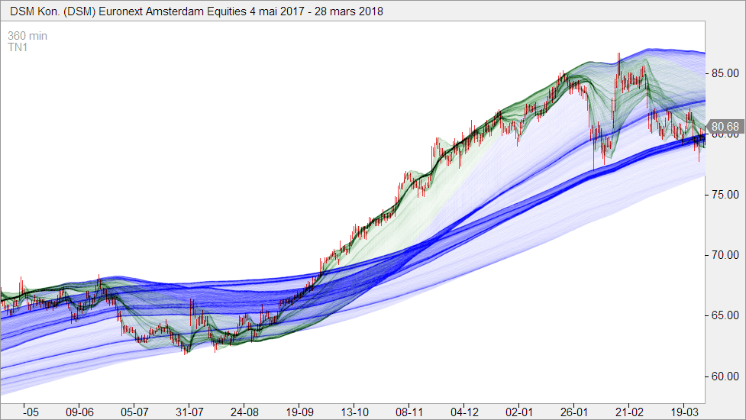Click the '360 min' timeframe label
Screen dimensions: 746x420
[x=27, y=36]
